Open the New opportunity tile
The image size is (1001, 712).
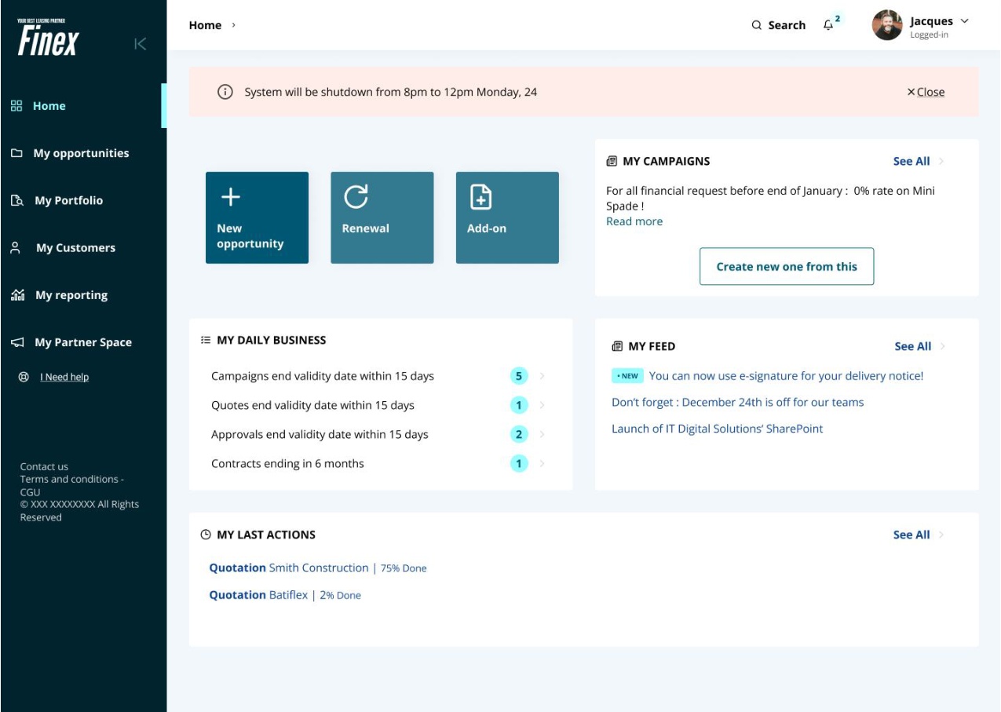(257, 217)
